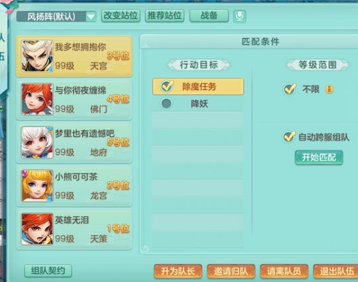Toggle 自动跨服组队 checkbox
Image resolution: width=358 pixels, height=282 pixels.
coord(289,137)
